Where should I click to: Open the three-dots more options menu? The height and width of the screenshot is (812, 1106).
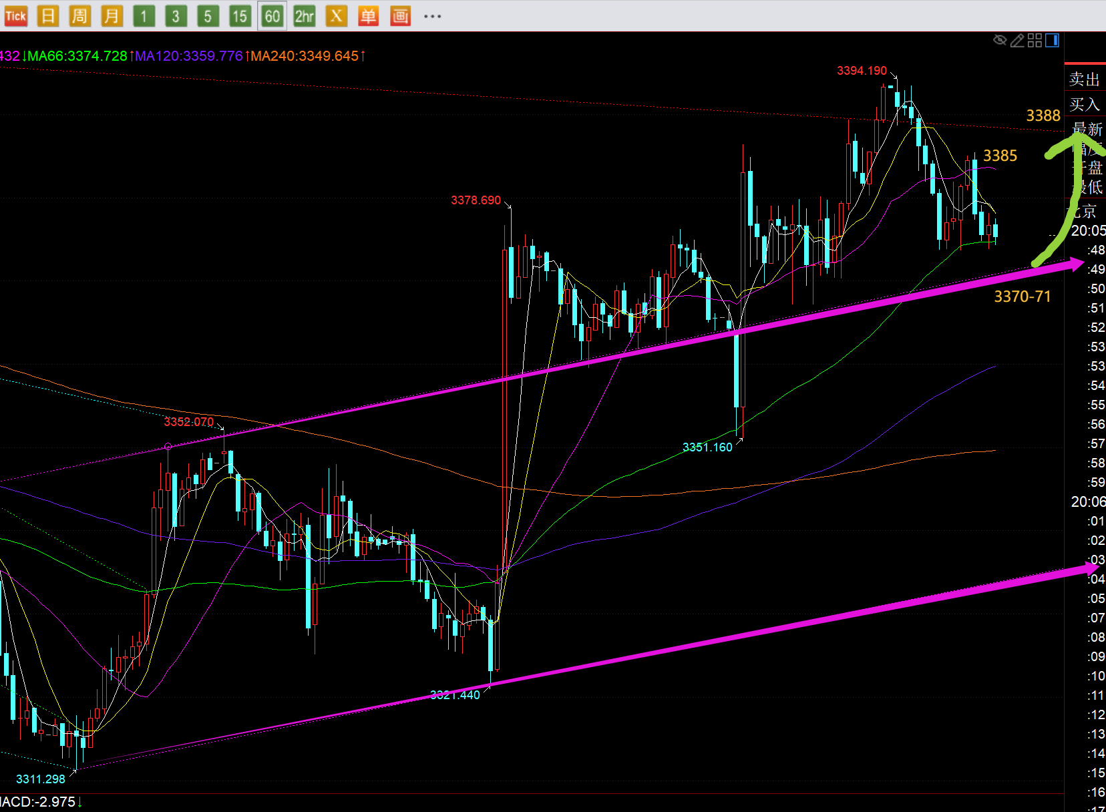coord(433,16)
